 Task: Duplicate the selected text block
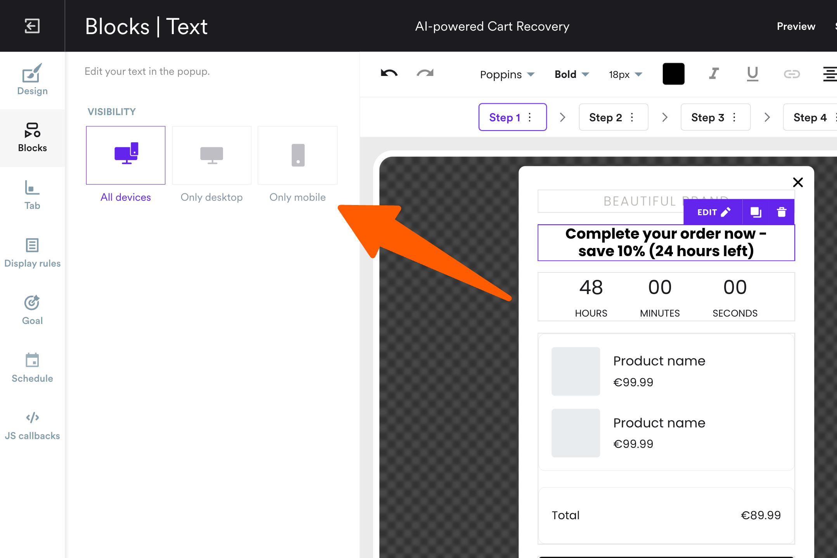point(756,212)
